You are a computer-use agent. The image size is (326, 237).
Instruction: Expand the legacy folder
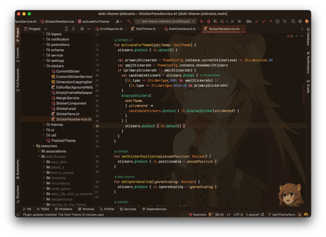click(x=44, y=34)
